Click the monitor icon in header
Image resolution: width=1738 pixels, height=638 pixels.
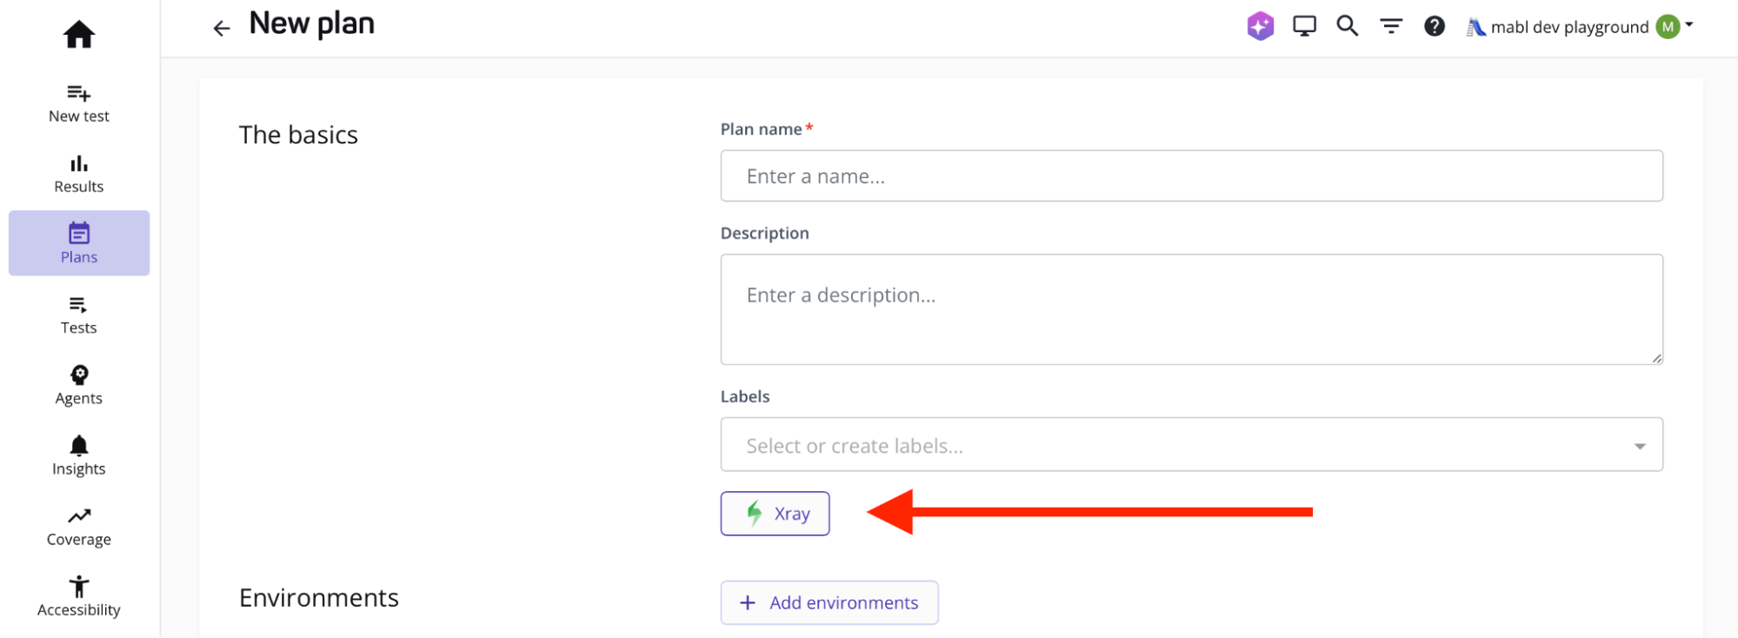pyautogui.click(x=1304, y=26)
